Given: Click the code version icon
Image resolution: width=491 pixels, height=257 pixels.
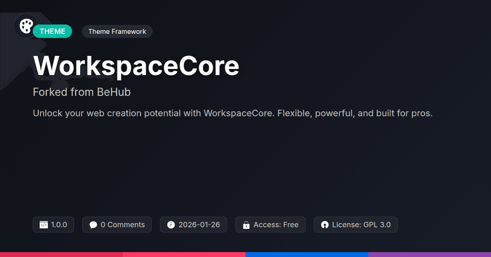Looking at the screenshot, I should [44, 225].
